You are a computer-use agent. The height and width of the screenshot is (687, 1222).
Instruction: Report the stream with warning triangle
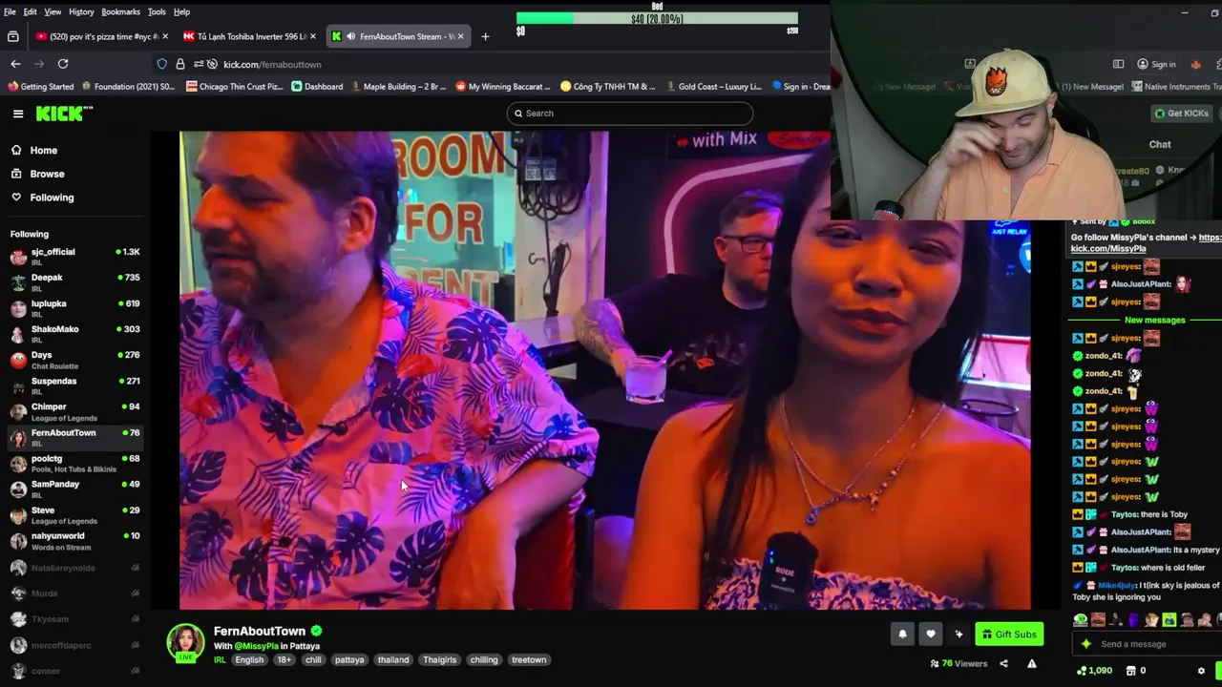click(1032, 663)
